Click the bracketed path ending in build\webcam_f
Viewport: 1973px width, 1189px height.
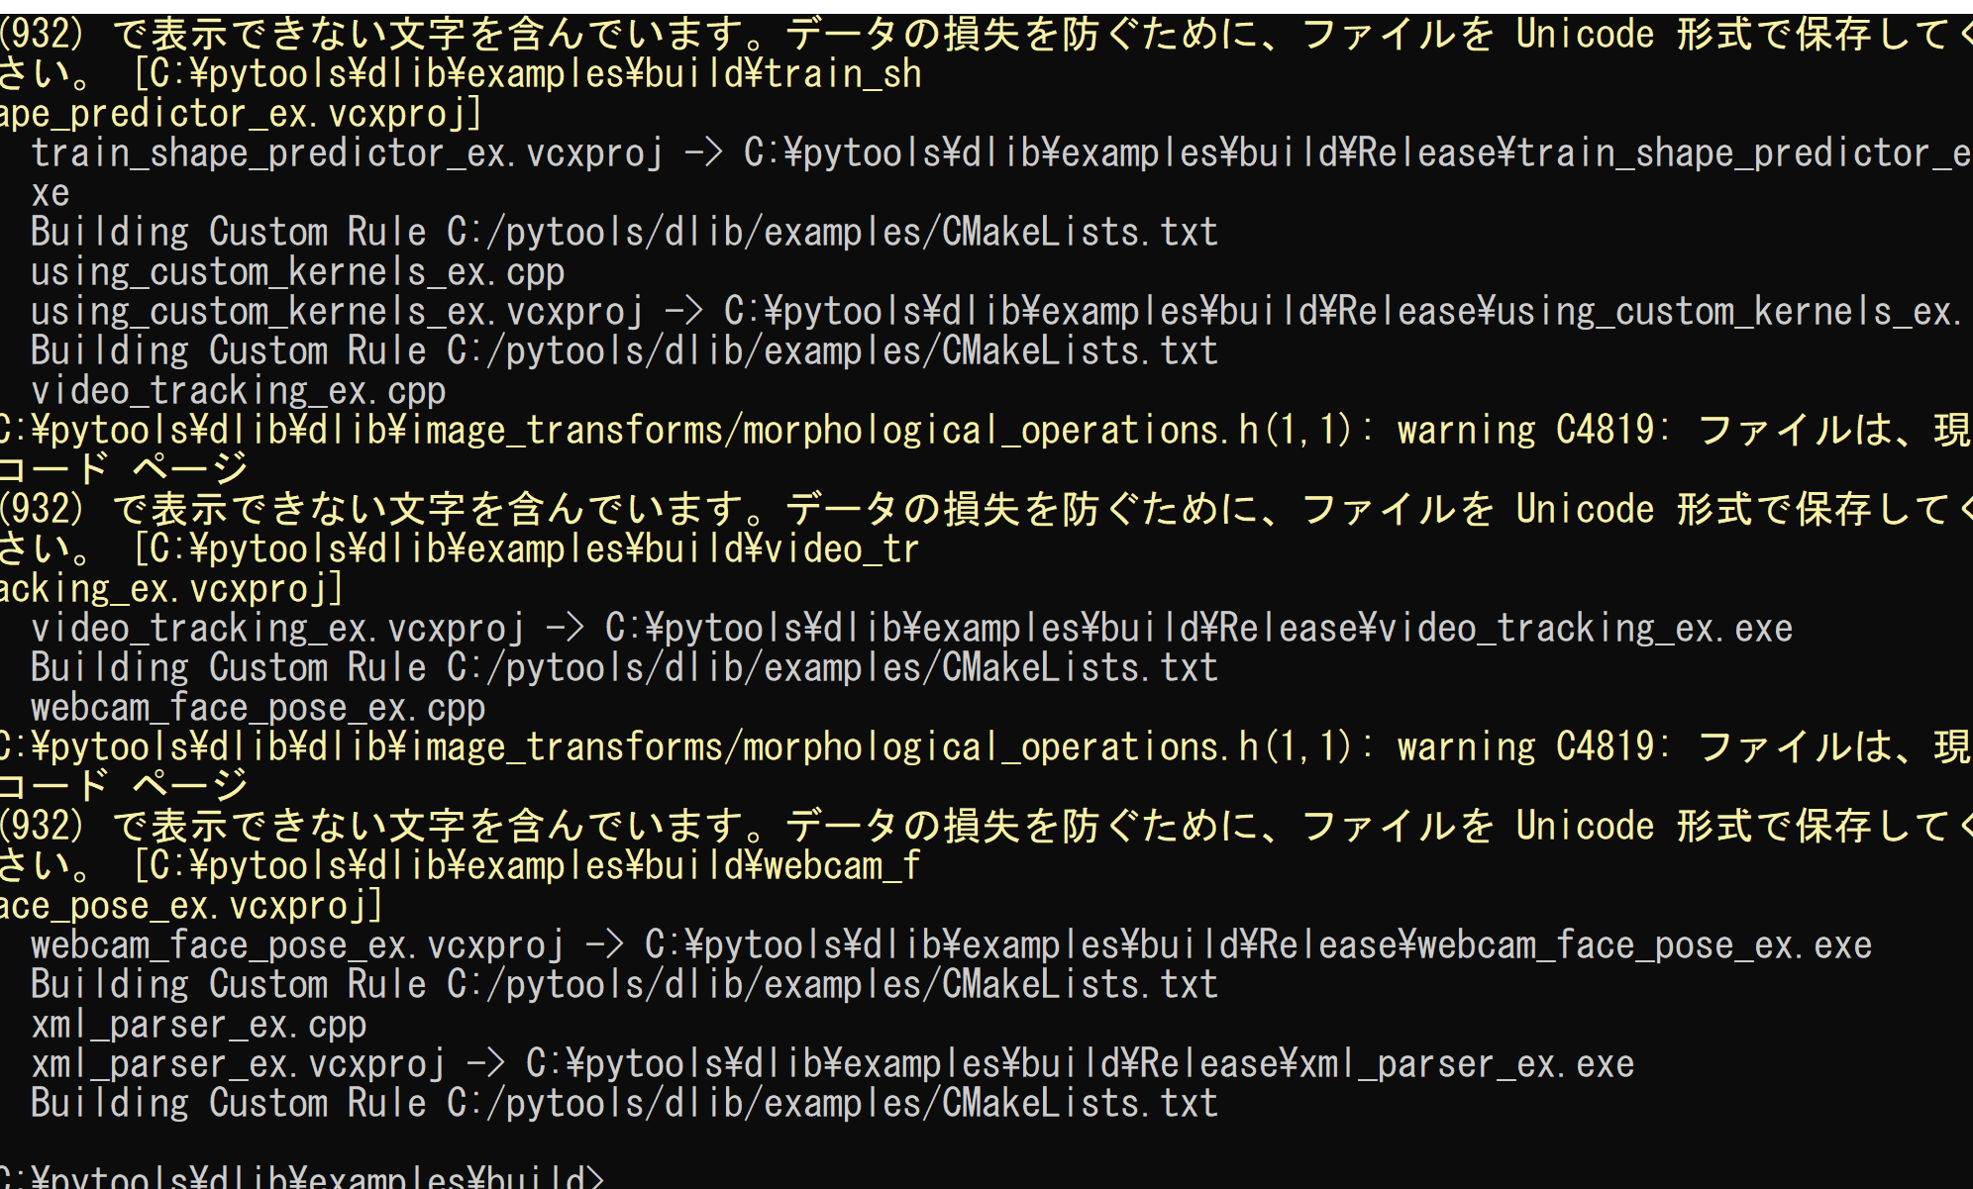tap(527, 866)
